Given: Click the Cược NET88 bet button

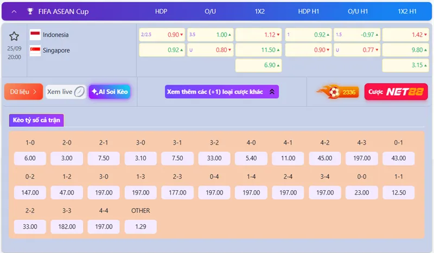Looking at the screenshot, I should 396,92.
